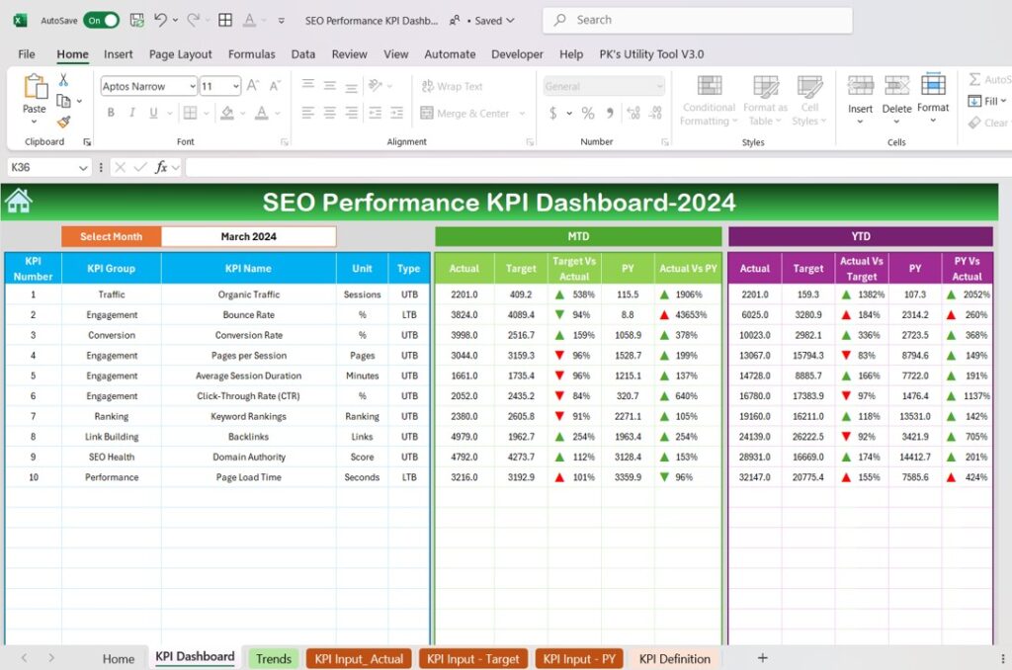This screenshot has width=1012, height=670.
Task: Open the KPI Input - PY sheet
Action: (579, 658)
